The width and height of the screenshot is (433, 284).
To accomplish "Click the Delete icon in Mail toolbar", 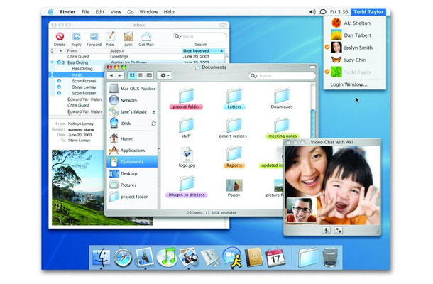I will [60, 36].
